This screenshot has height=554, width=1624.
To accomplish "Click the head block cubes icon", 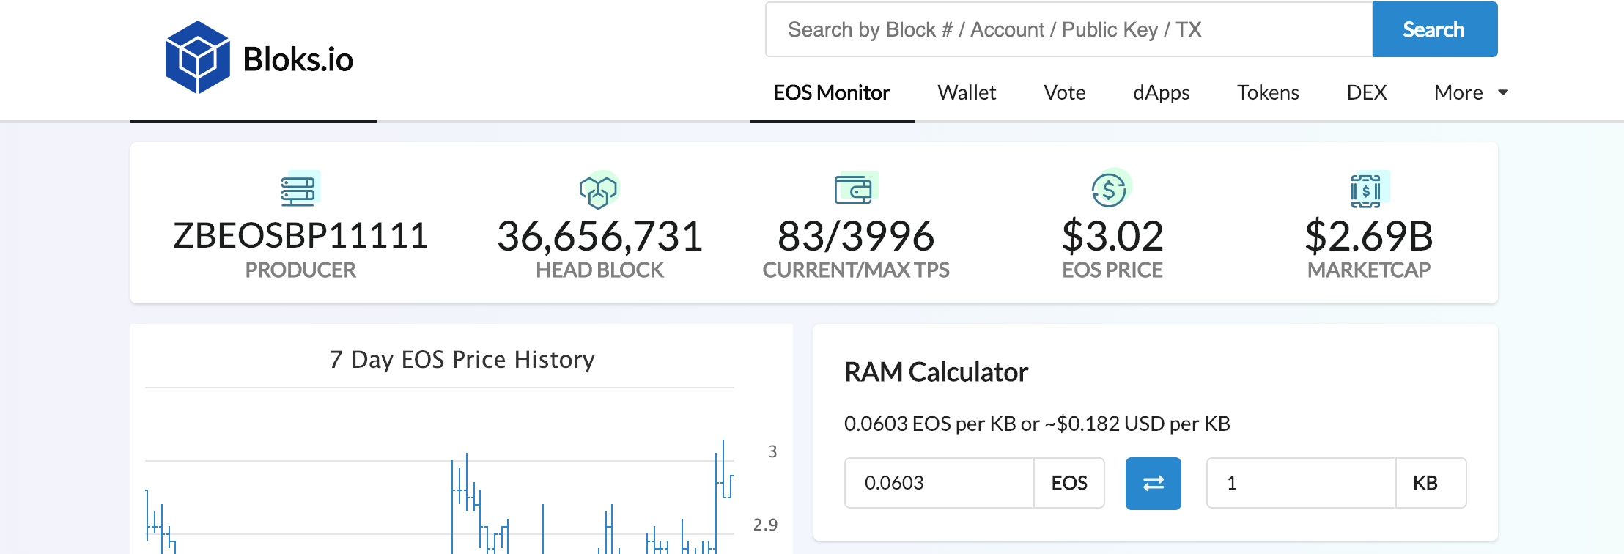I will point(599,191).
